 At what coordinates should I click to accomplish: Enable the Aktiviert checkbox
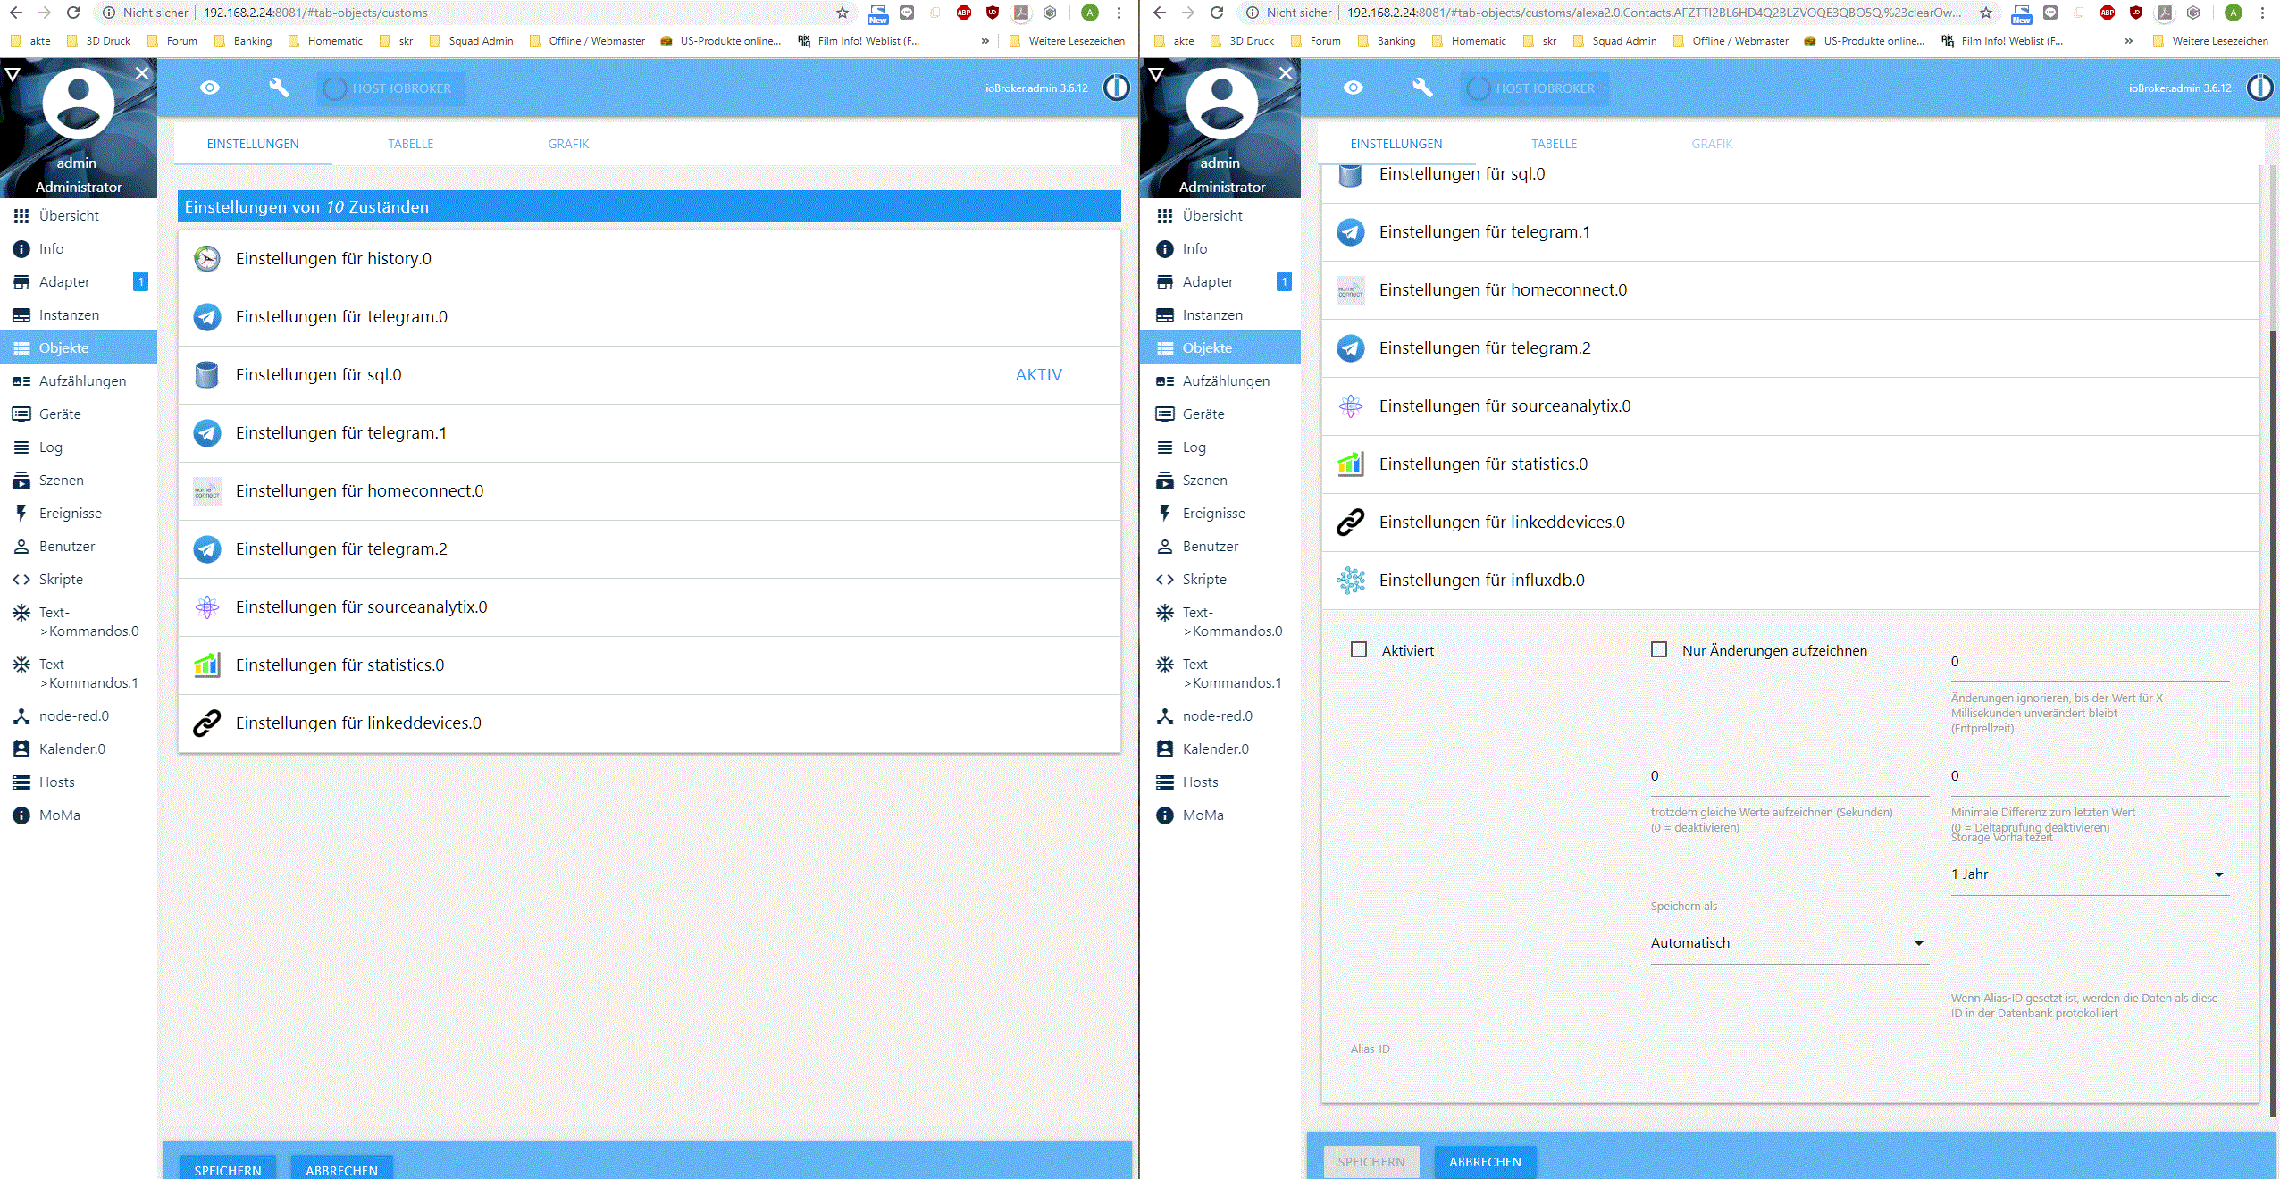(x=1359, y=650)
